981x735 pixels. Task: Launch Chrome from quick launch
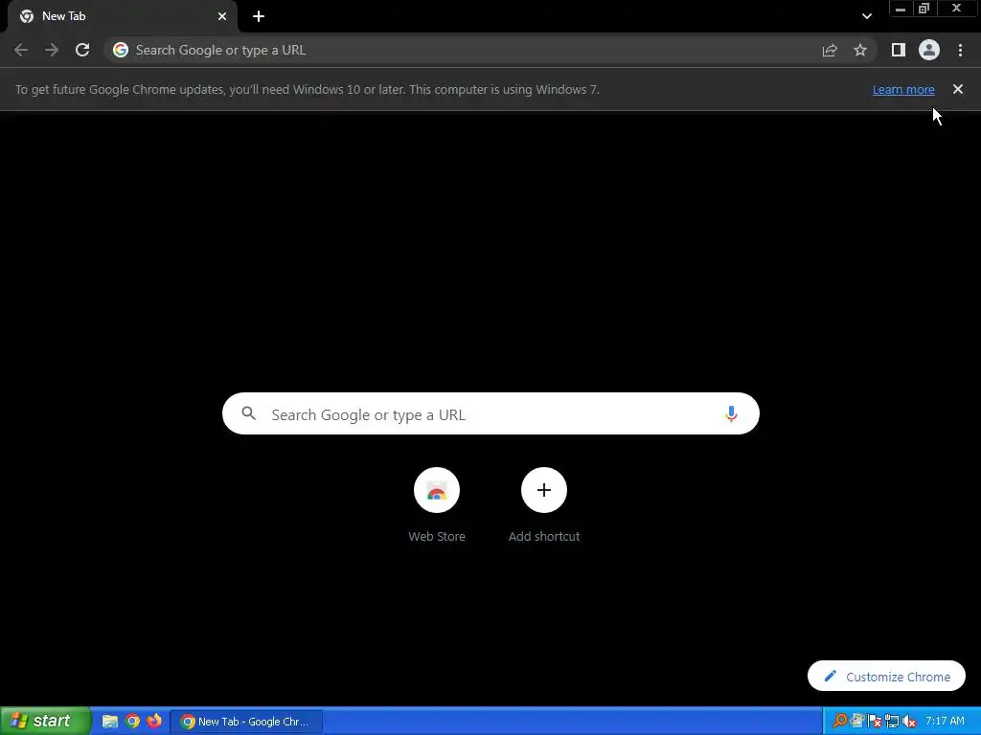(x=132, y=722)
